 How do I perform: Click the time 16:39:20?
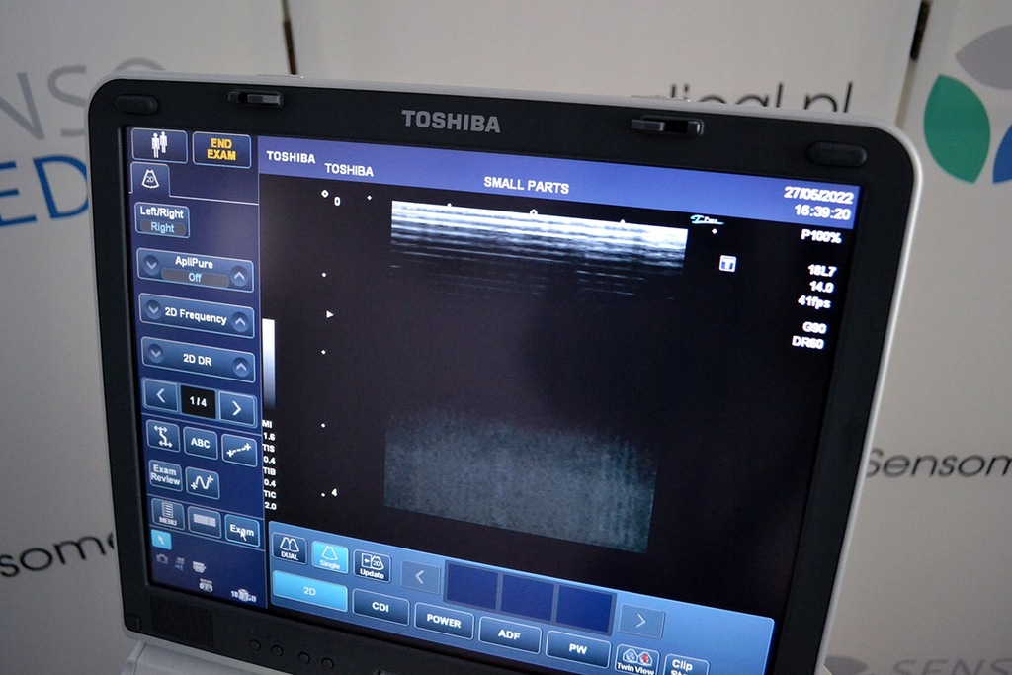[x=822, y=211]
